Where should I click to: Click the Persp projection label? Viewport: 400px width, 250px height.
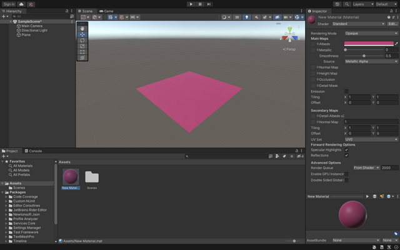point(289,49)
